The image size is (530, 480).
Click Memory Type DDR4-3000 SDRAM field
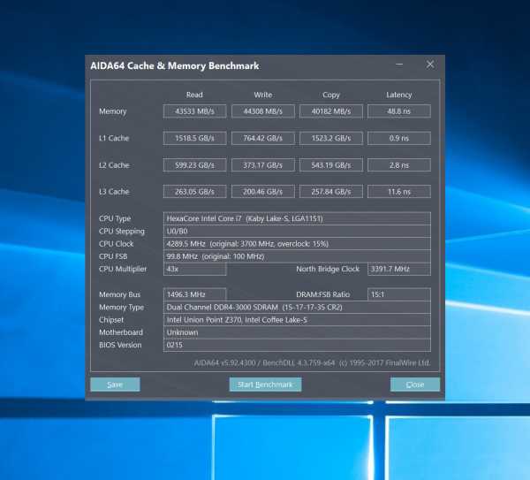coord(297,307)
